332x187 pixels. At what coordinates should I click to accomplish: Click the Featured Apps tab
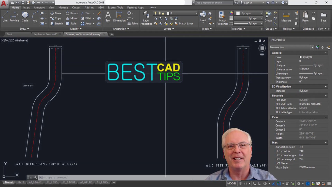point(135,8)
